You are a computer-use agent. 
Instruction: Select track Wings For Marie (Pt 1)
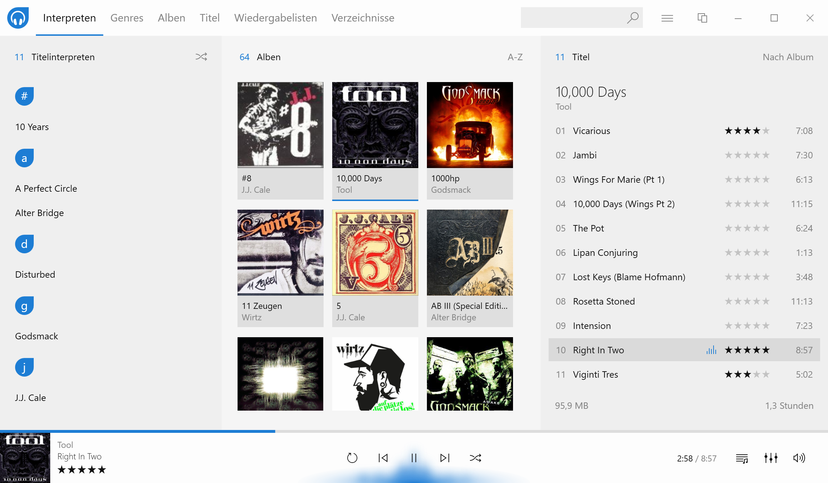[684, 180]
